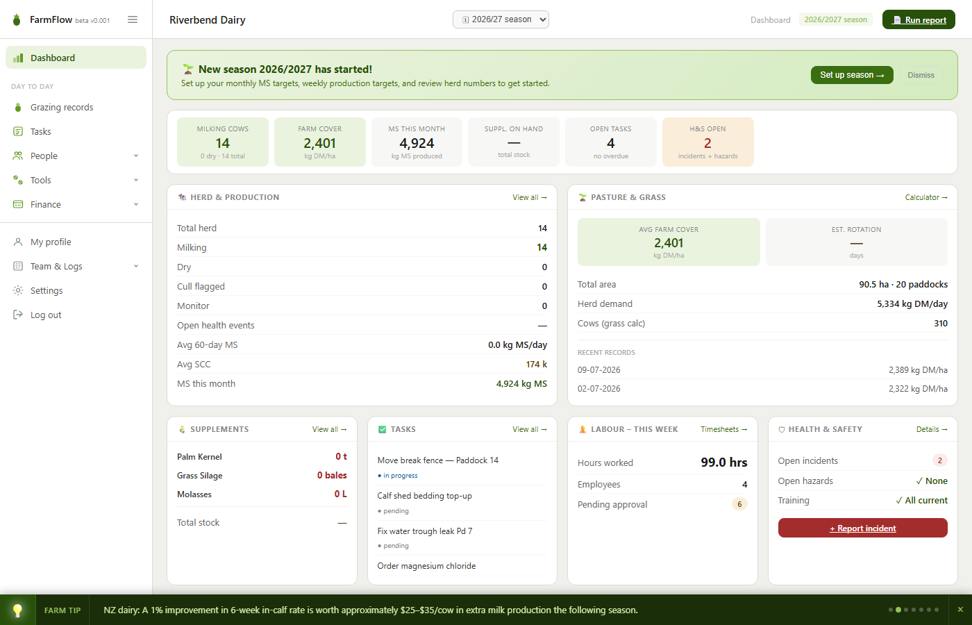Click the Pending approval count badge 6
The width and height of the screenshot is (972, 625).
pyautogui.click(x=739, y=504)
